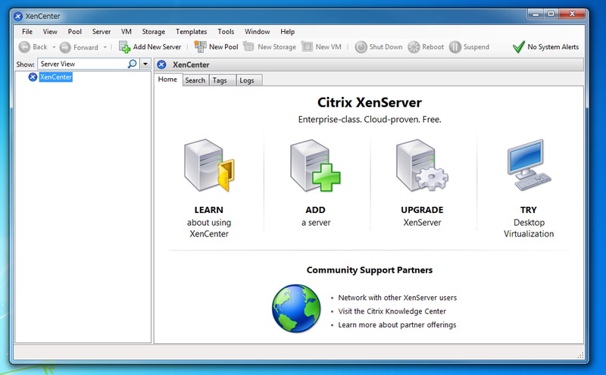Click the Shut Down power icon
This screenshot has height=375, width=606.
(361, 47)
